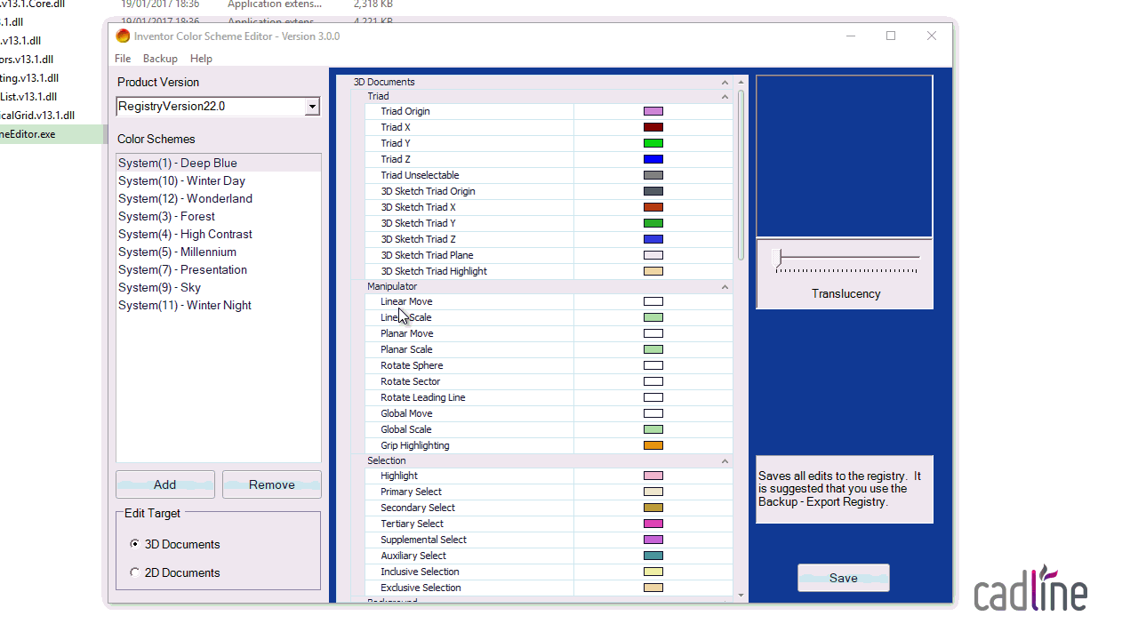The width and height of the screenshot is (1138, 640).
Task: Select the System(5) - Millennium scheme
Action: click(219, 252)
